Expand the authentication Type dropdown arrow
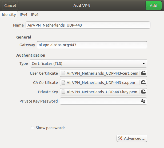164x148 pixels. coord(144,63)
